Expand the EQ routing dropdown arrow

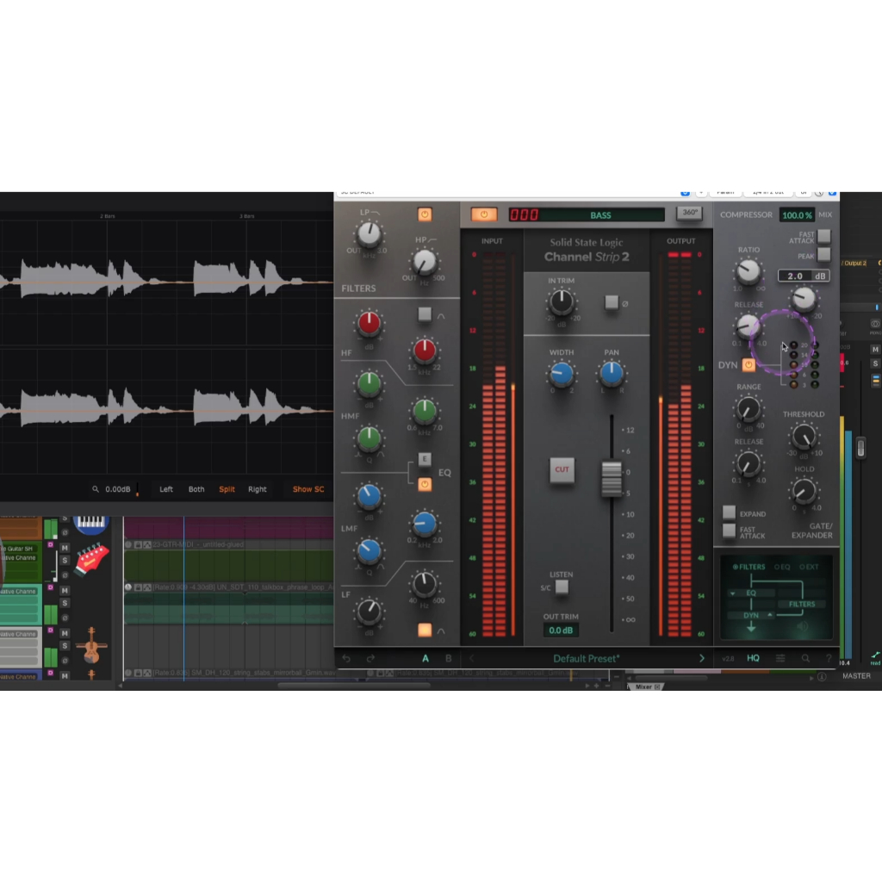tap(732, 593)
